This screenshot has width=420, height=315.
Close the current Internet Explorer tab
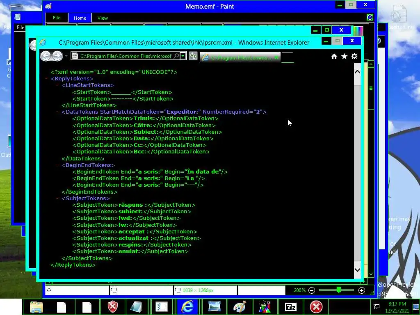pyautogui.click(x=276, y=57)
